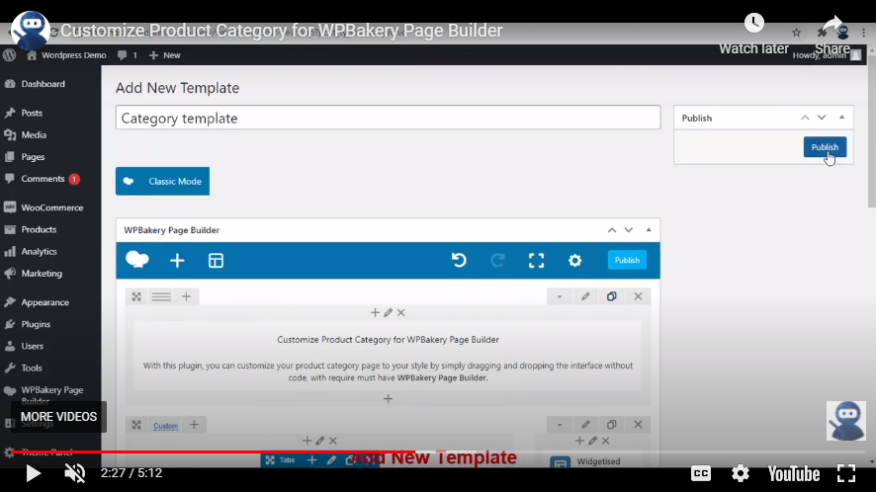Viewport: 876px width, 492px height.
Task: Open first row's column layout icon
Action: [x=161, y=296]
